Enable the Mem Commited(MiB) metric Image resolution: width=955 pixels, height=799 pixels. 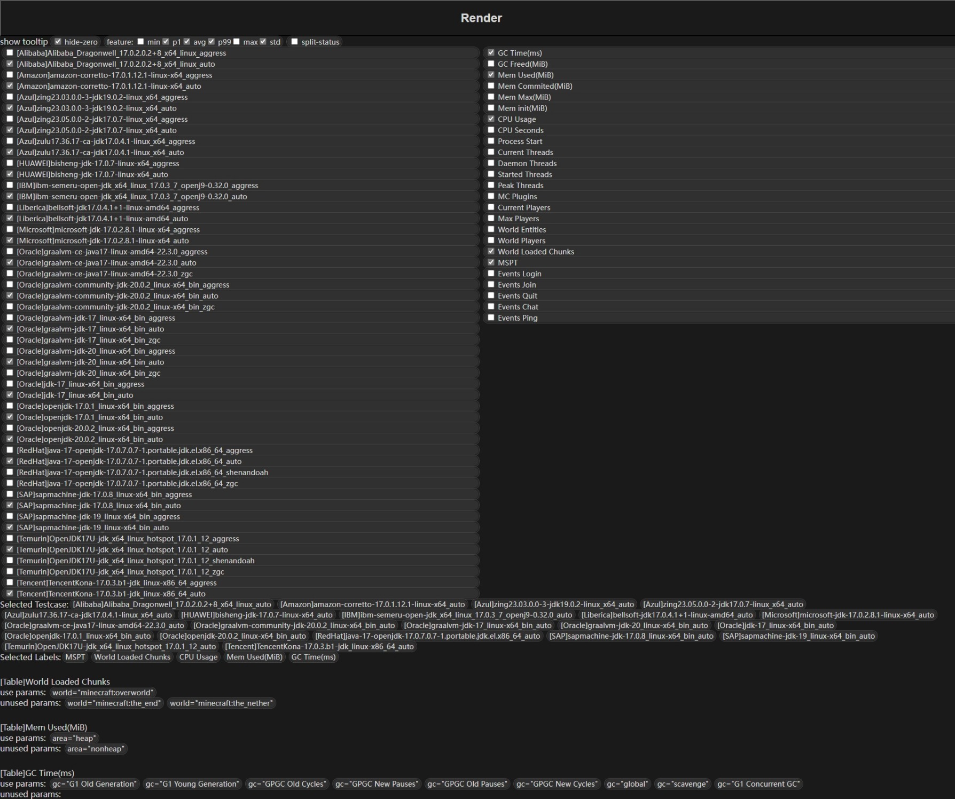point(491,86)
